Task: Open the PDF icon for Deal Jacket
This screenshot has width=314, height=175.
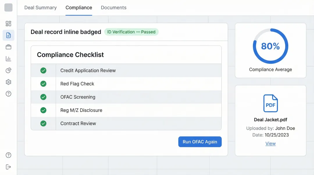Action: pyautogui.click(x=270, y=103)
